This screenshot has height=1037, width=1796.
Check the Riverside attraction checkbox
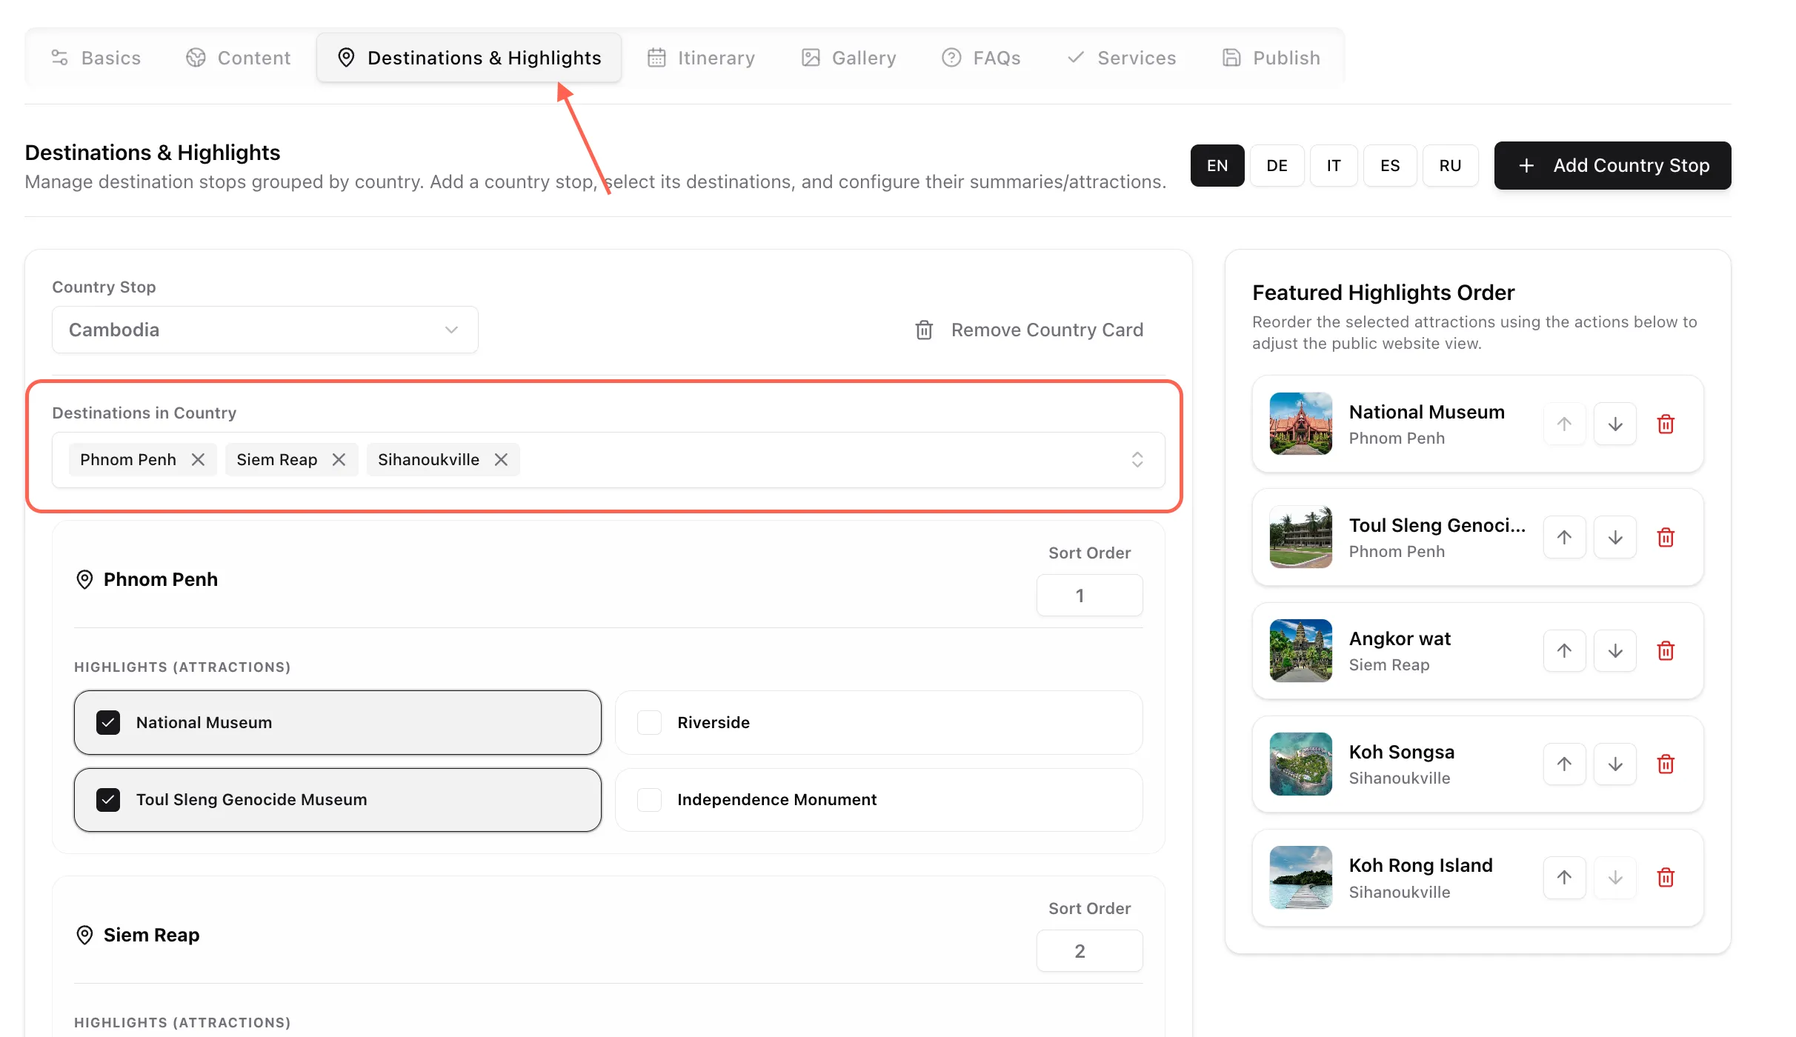pos(649,722)
